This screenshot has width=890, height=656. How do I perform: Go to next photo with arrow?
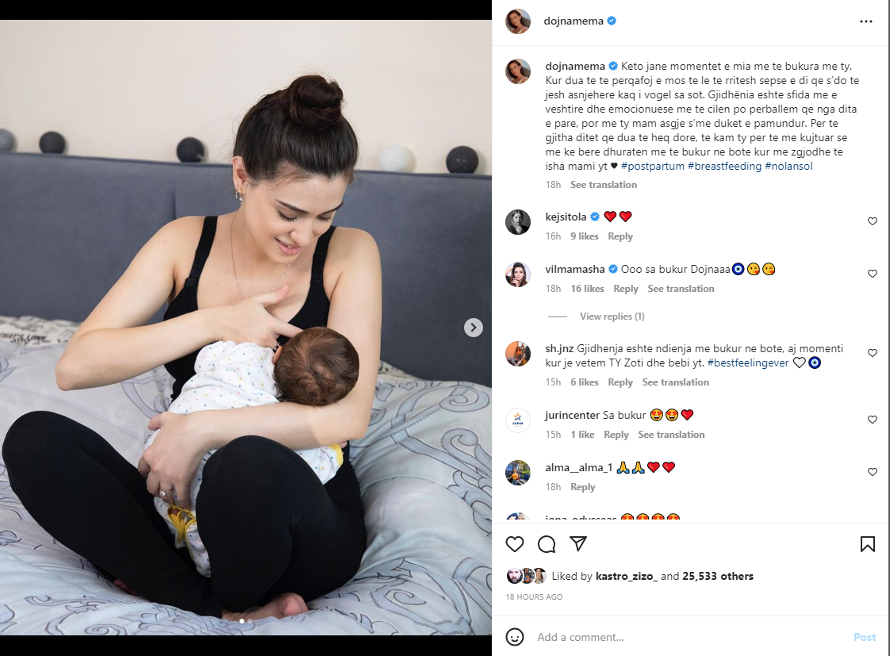pos(474,328)
